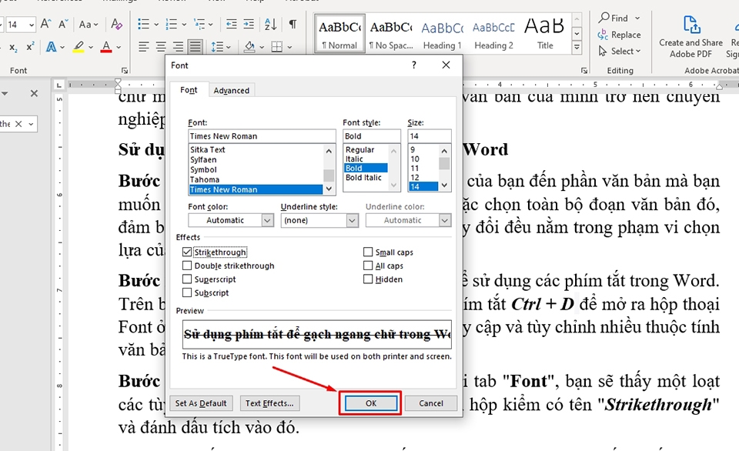Viewport: 739px width, 451px height.
Task: Enable the Double strikethrough checkbox
Action: 187,266
